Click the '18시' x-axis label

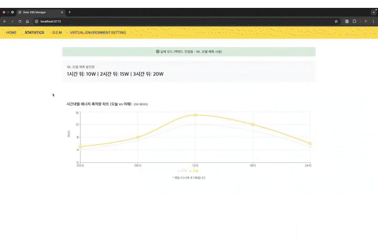pos(253,165)
